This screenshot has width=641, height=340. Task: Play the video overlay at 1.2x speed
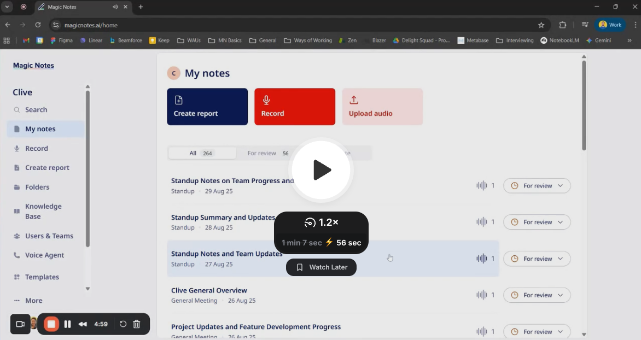point(321,170)
